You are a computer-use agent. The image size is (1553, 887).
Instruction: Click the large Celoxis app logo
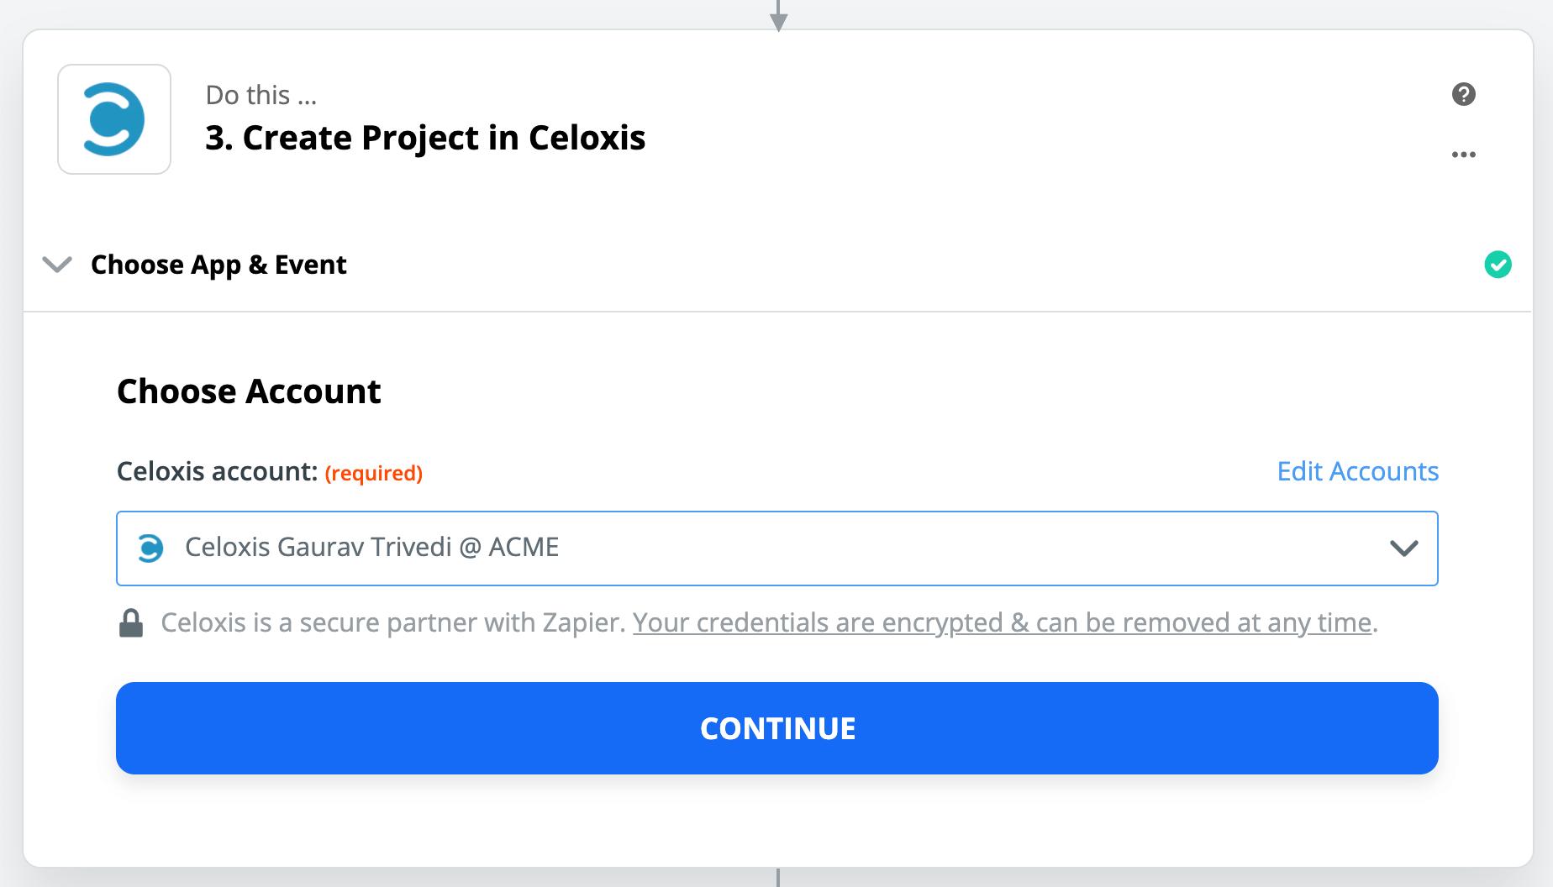[x=114, y=119]
